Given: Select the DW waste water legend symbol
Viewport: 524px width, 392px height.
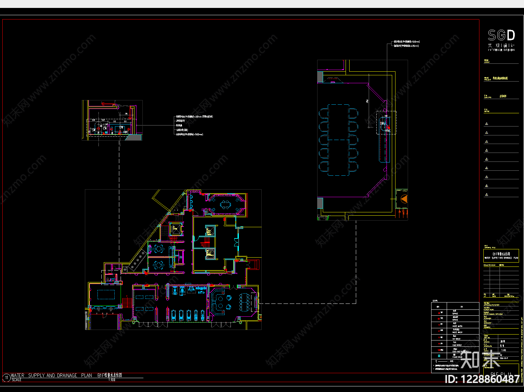Looking at the screenshot, I should (x=439, y=325).
